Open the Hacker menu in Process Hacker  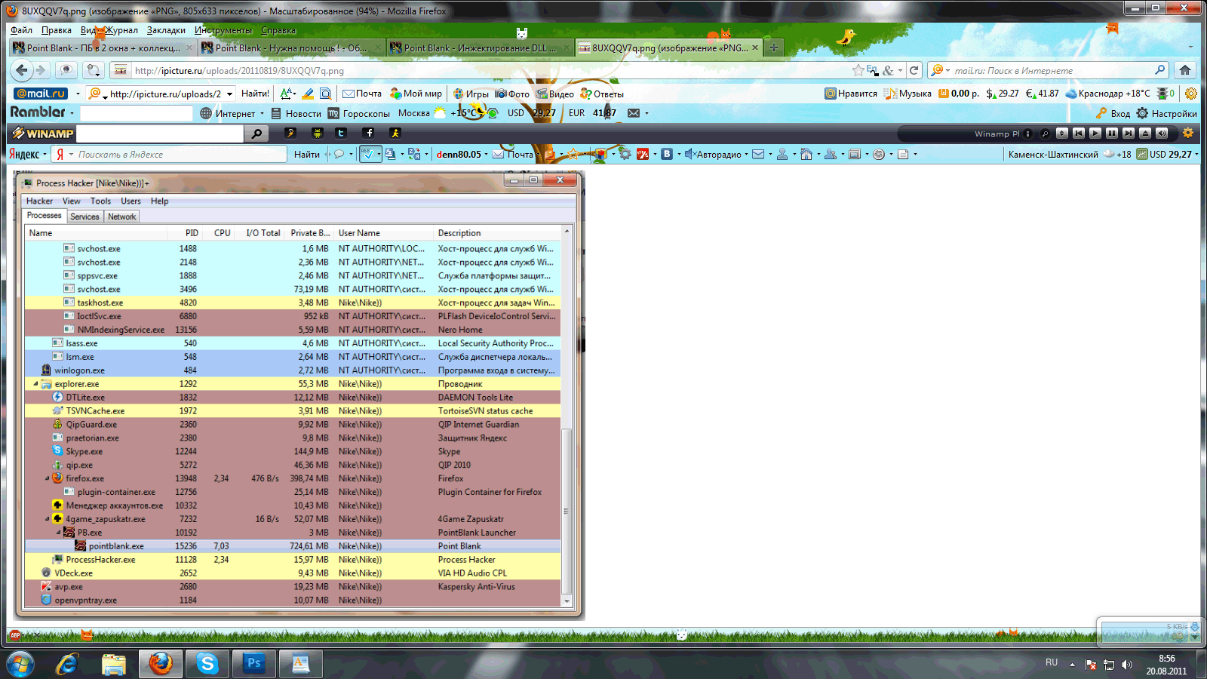[x=39, y=201]
